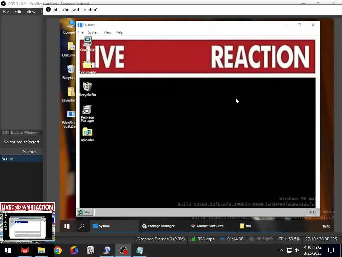Select the Recycle Bin icon in Sysbox
The height and width of the screenshot is (257, 342).
[x=88, y=89]
